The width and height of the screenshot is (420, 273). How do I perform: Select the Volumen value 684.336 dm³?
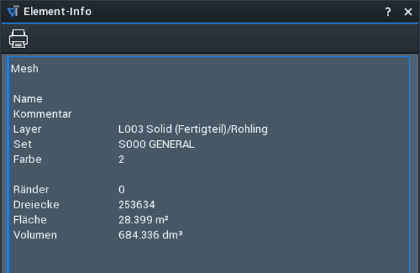pos(151,235)
